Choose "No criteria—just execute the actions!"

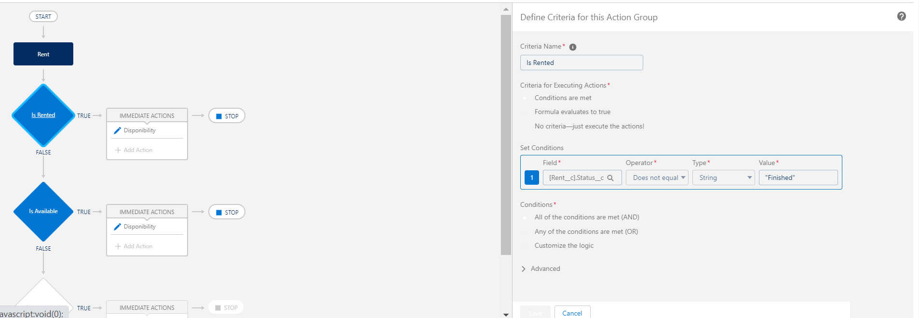point(525,127)
